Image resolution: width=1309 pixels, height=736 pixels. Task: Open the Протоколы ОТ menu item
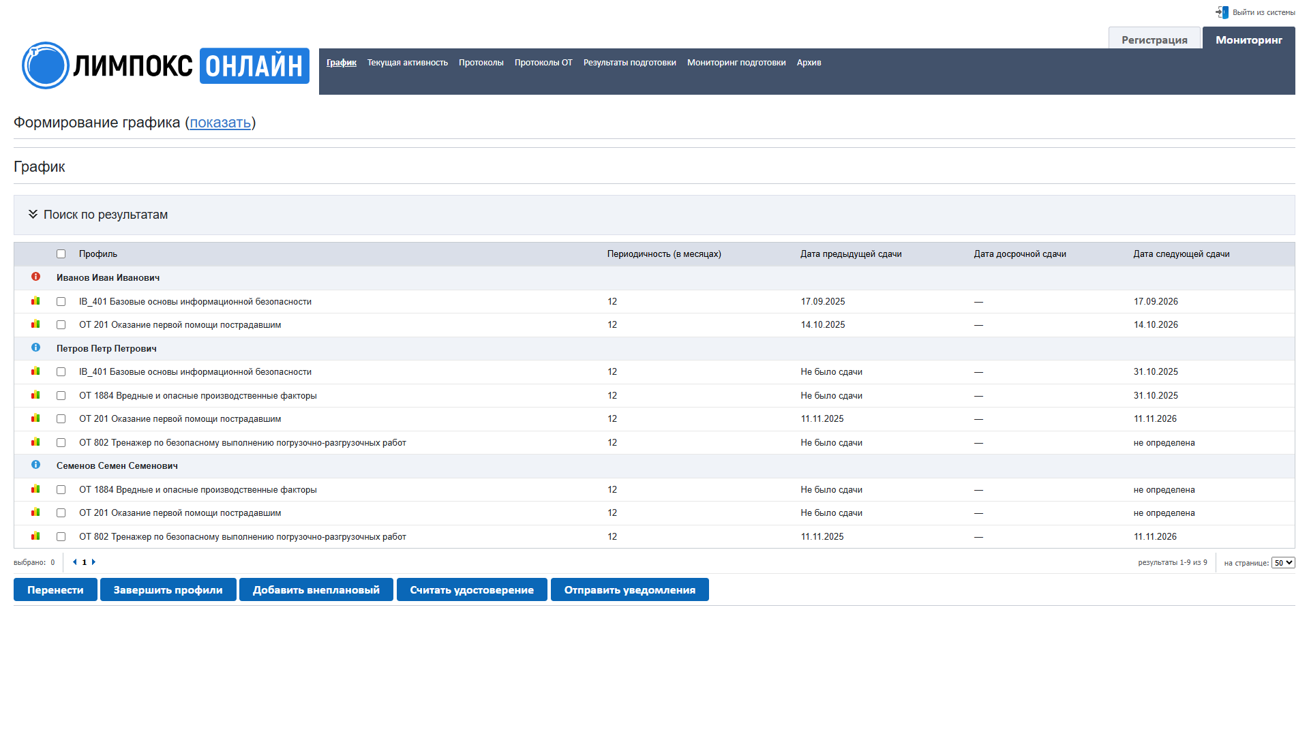(x=543, y=63)
